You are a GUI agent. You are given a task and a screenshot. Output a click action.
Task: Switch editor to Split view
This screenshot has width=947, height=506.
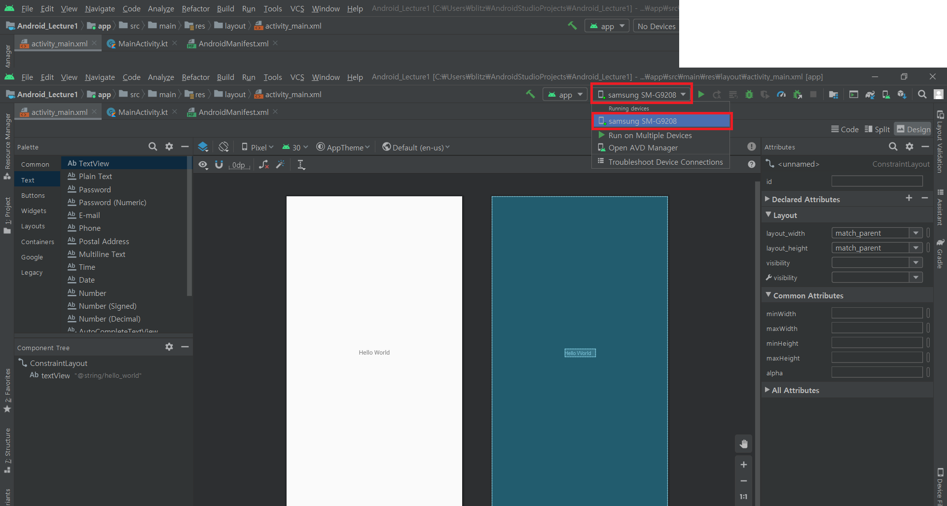[x=877, y=129]
